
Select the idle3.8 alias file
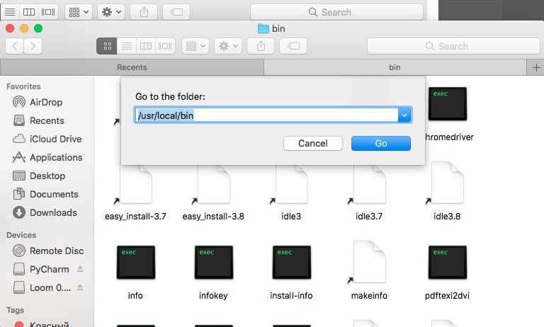coord(447,184)
